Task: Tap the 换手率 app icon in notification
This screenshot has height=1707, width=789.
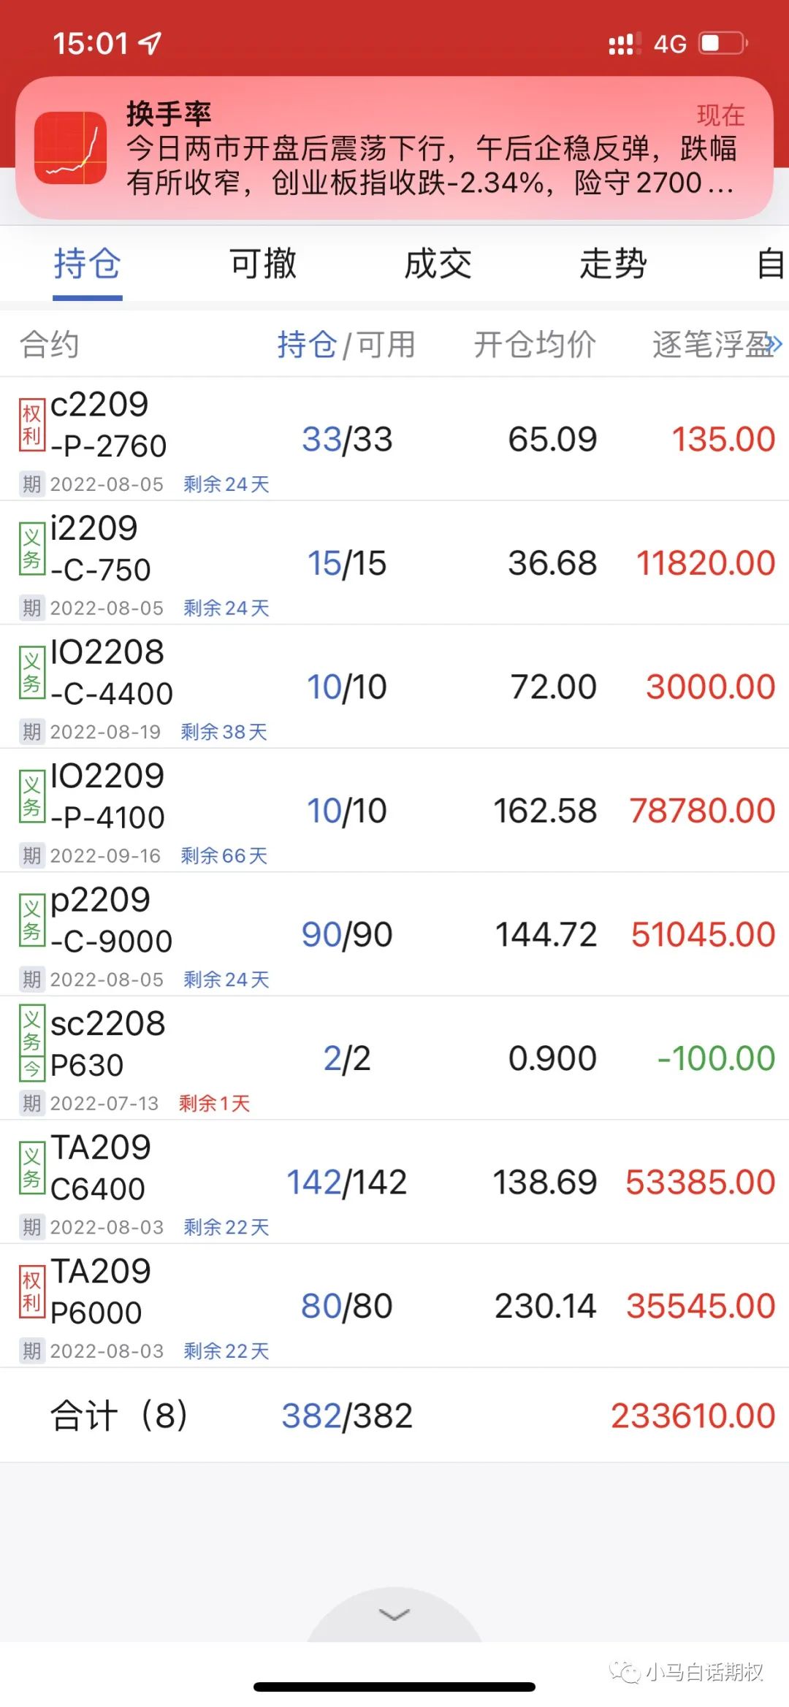Action: tap(71, 148)
